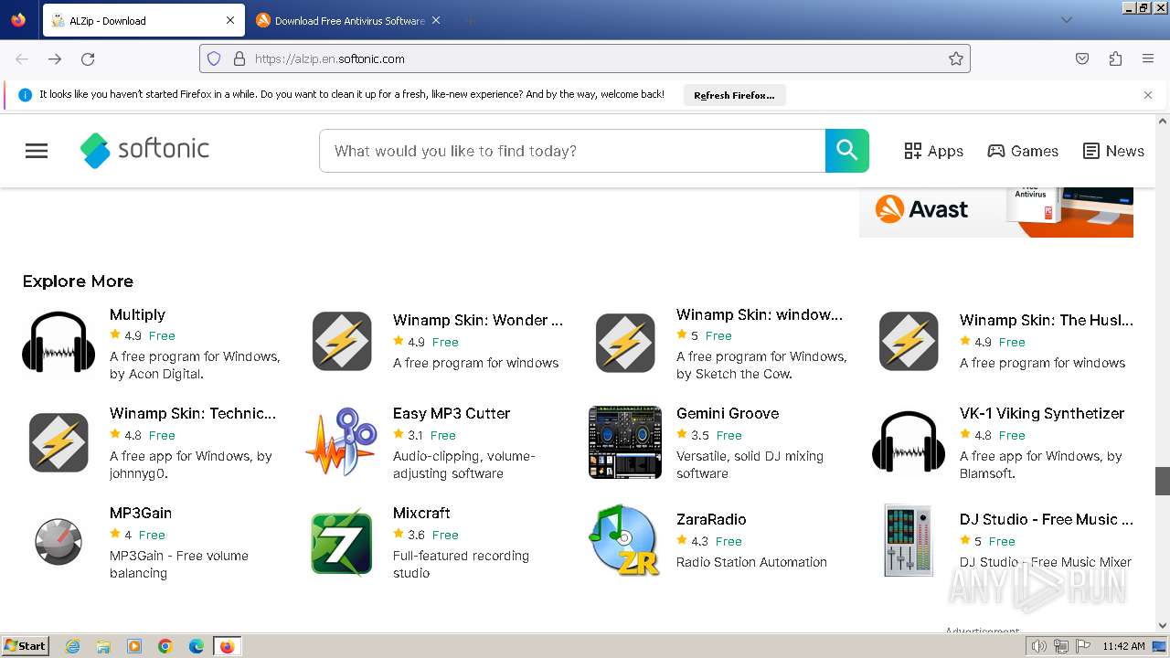The height and width of the screenshot is (658, 1170).
Task: Click the Refresh Firefox... button
Action: pos(734,95)
